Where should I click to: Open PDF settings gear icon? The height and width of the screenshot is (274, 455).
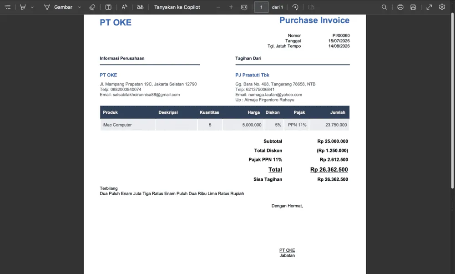(x=442, y=7)
